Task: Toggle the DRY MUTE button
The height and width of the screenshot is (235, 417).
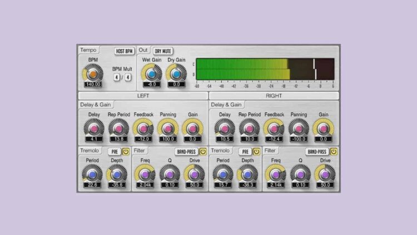Action: (x=163, y=51)
